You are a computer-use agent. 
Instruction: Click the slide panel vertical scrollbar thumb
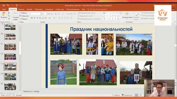[20, 48]
